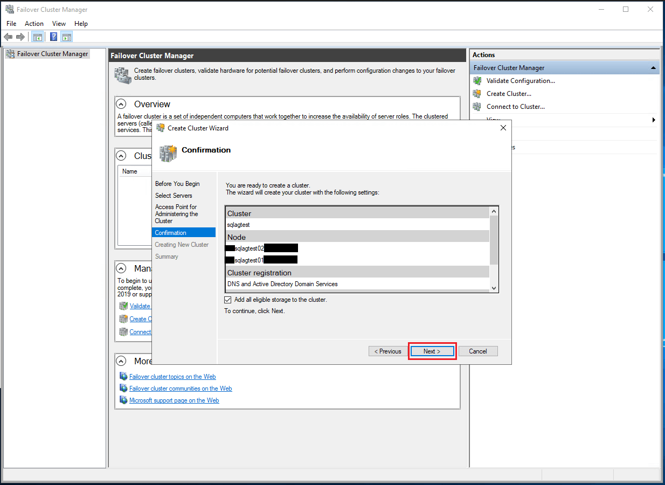Collapse the More Information section chevron
The height and width of the screenshot is (485, 665).
[x=122, y=361]
